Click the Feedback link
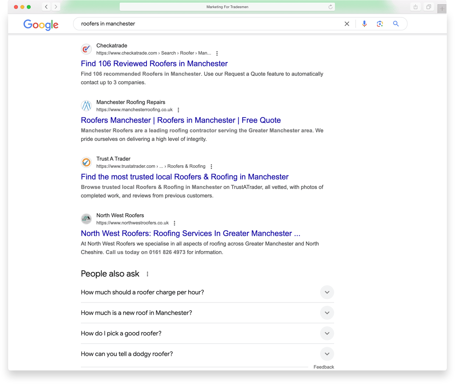Image resolution: width=455 pixels, height=384 pixels. tap(324, 367)
